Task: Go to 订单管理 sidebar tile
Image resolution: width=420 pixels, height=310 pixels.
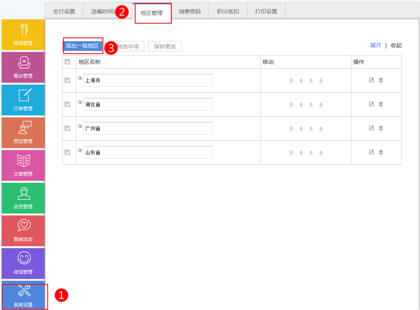Action: click(x=23, y=100)
